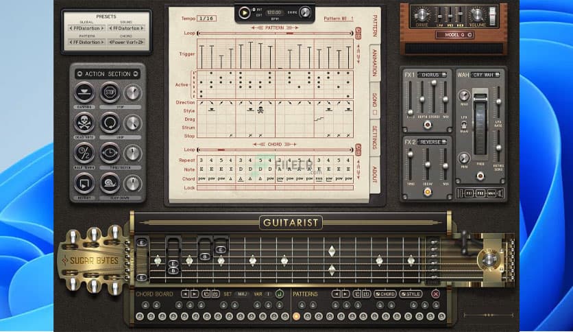Click the amp Drive knob
The height and width of the screenshot is (332, 573).
coord(422,15)
